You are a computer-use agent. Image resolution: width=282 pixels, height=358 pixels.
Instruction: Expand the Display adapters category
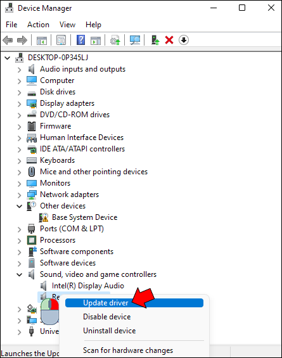(x=20, y=104)
